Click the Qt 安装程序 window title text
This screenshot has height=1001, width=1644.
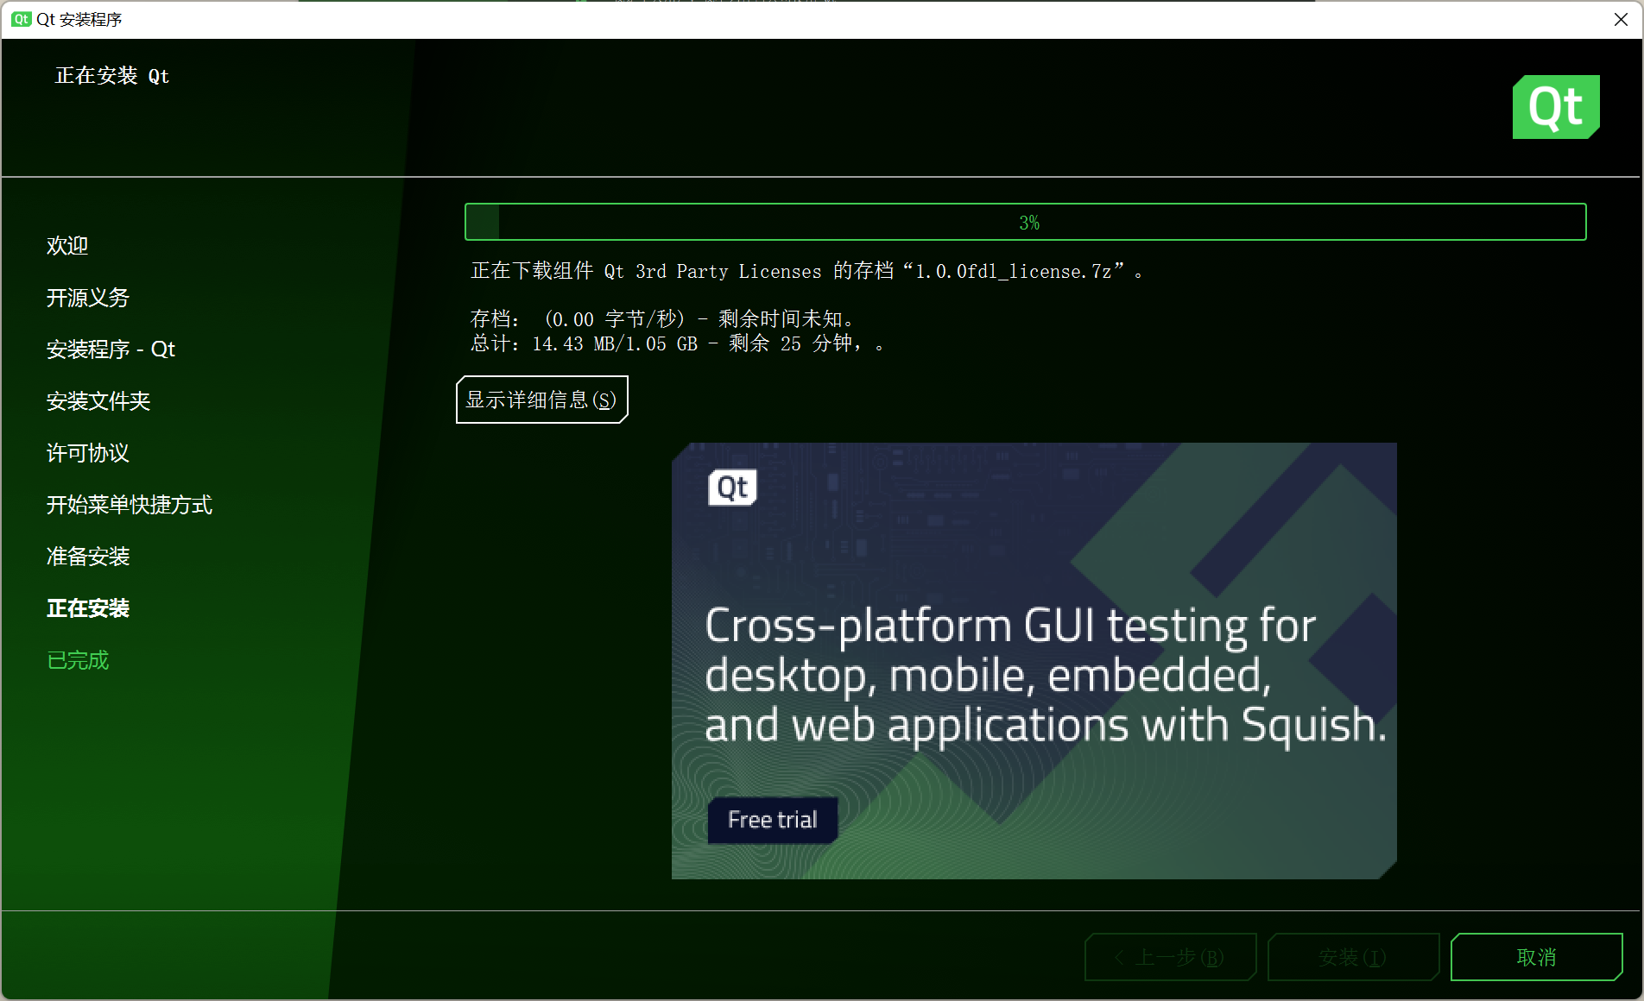coord(79,19)
